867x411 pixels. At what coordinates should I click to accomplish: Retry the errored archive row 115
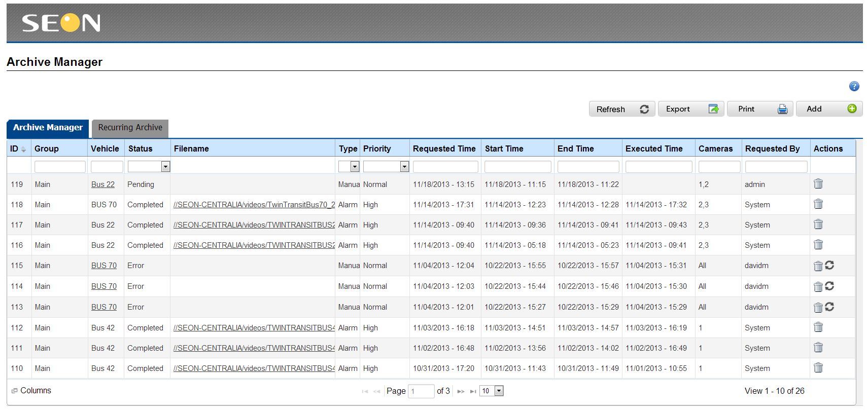[x=829, y=265]
